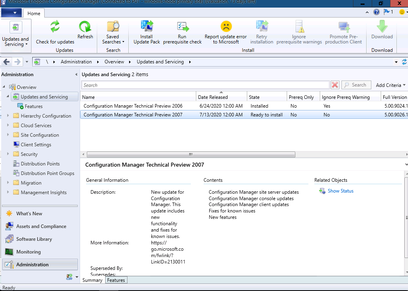The image size is (408, 291).
Task: Click the Refresh ribbon icon
Action: [x=85, y=27]
